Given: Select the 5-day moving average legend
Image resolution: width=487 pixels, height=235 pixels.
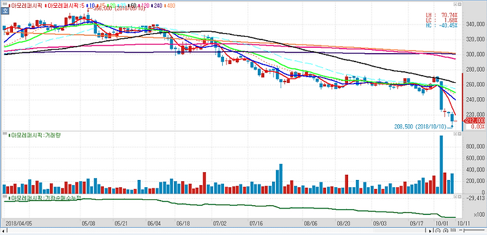Looking at the screenshot, I should coord(64,6).
